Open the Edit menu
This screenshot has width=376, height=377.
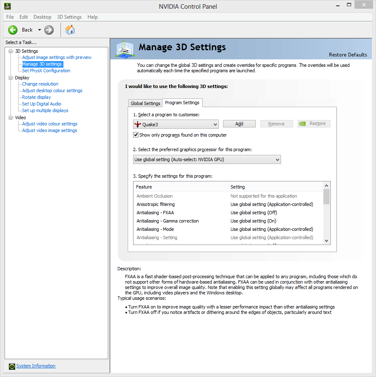(x=24, y=17)
